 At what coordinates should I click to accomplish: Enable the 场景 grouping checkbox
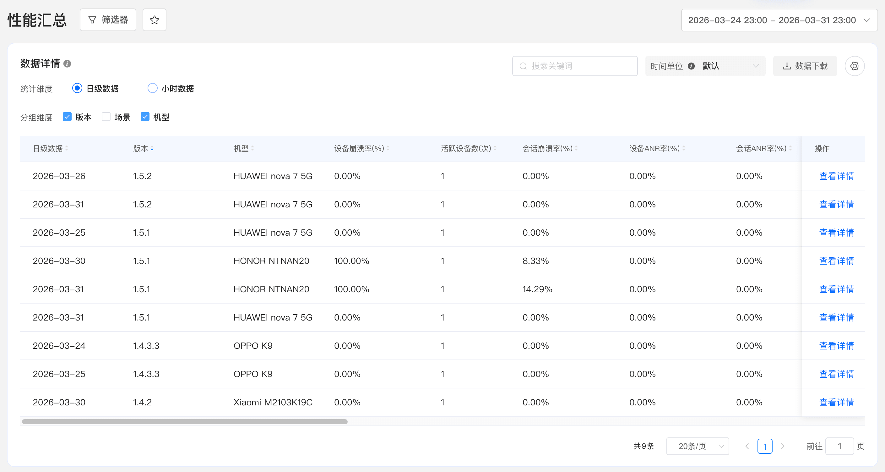click(106, 117)
